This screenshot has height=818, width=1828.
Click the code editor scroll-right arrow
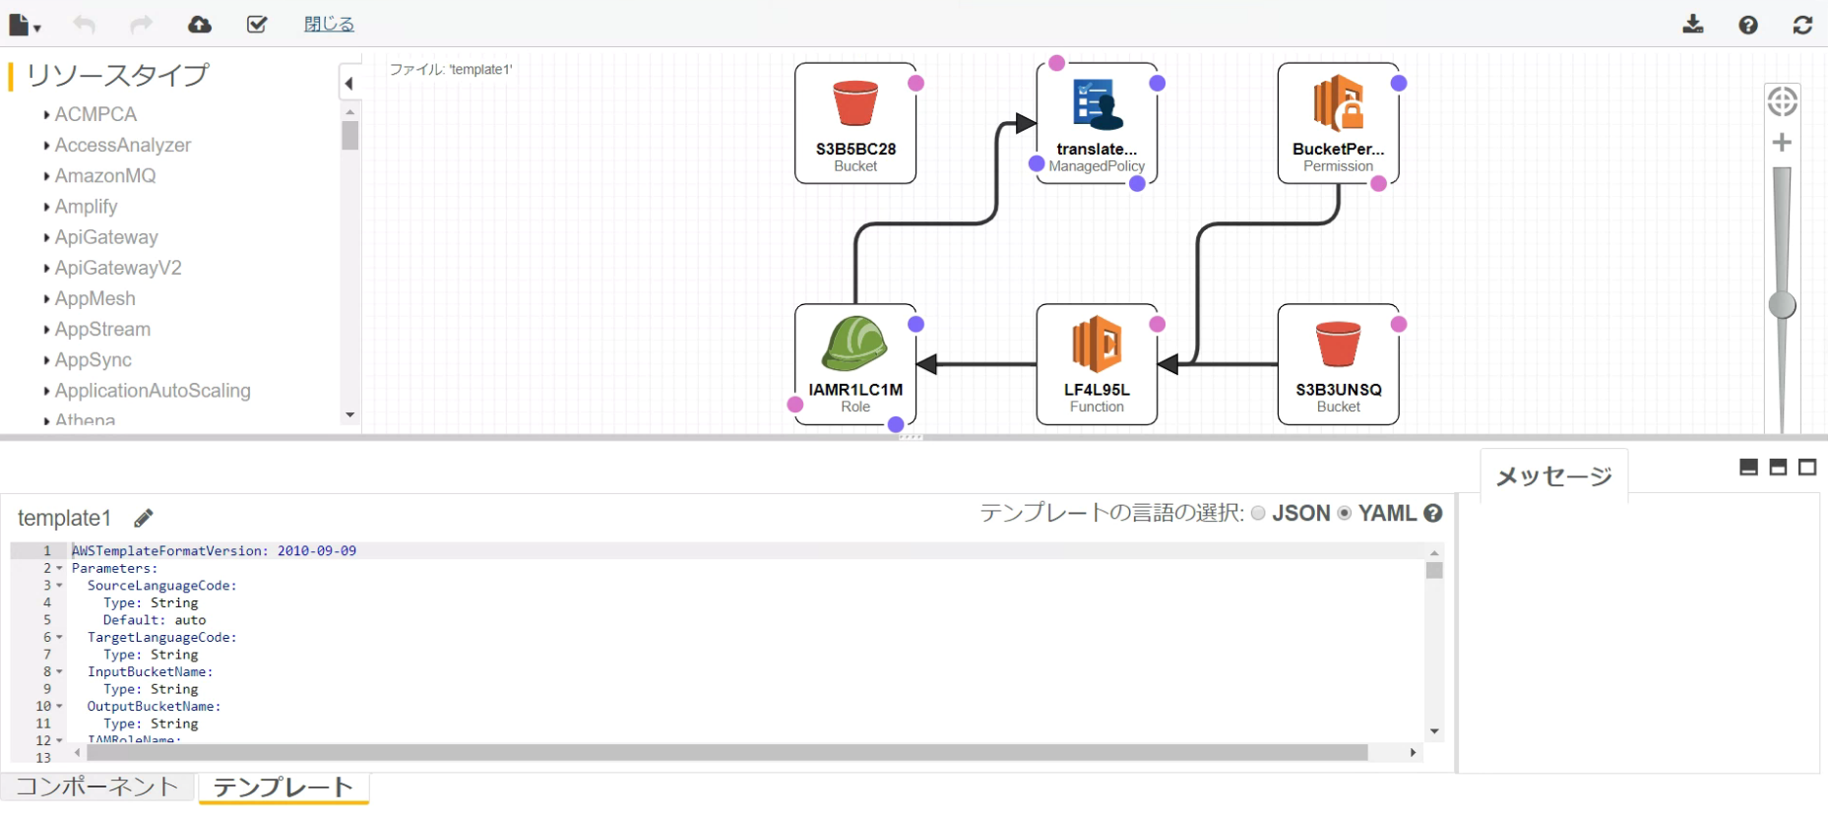1414,753
